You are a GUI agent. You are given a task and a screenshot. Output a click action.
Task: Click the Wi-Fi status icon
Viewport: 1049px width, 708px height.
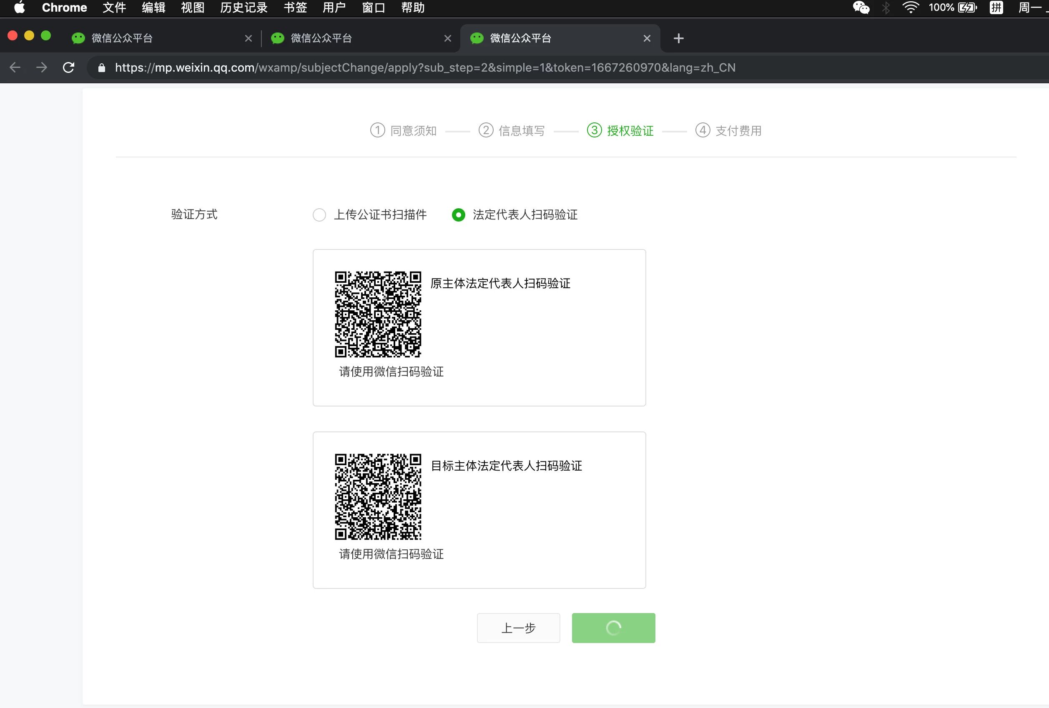point(911,7)
